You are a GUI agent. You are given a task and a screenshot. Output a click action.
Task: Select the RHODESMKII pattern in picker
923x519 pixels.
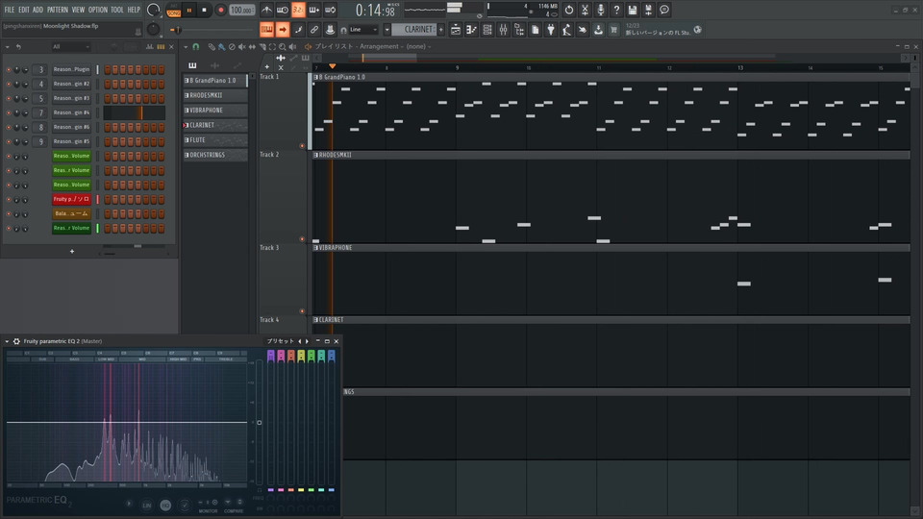(x=215, y=95)
